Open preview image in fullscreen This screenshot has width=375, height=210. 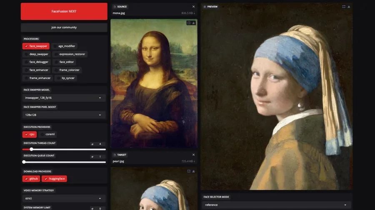coord(344,7)
